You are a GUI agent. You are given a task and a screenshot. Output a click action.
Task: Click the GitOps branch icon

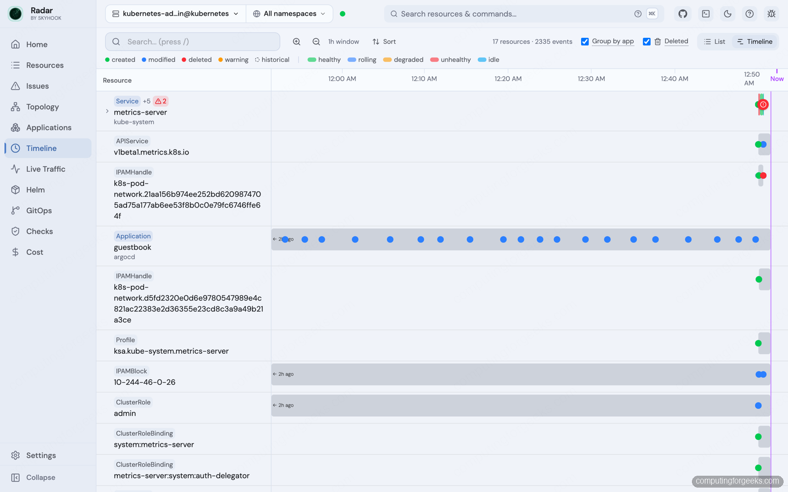tap(16, 211)
